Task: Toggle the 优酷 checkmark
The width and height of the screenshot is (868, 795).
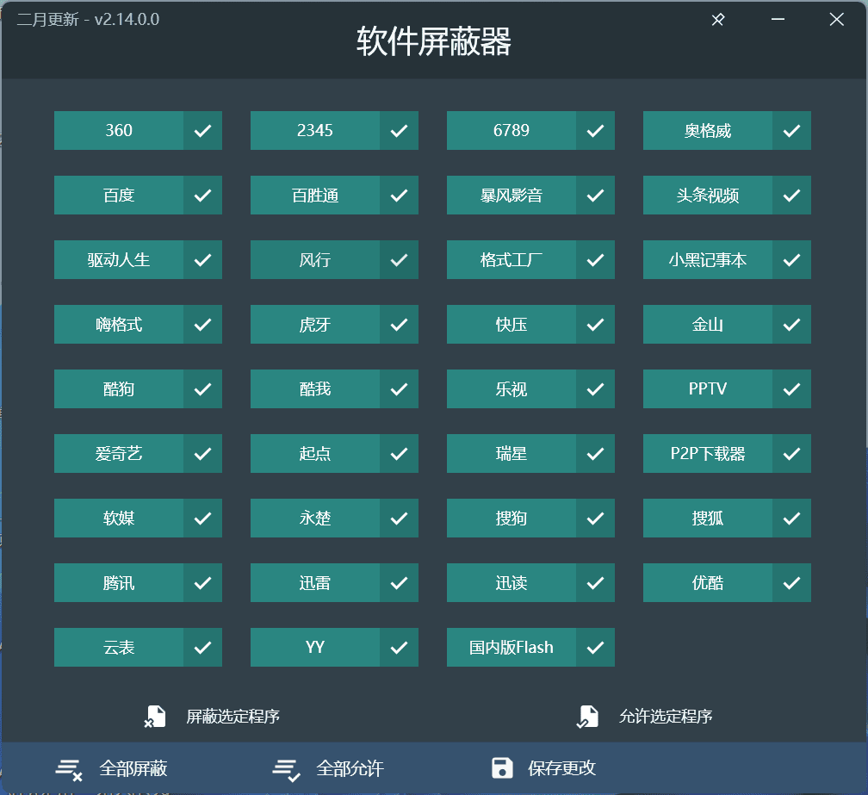Action: click(791, 583)
